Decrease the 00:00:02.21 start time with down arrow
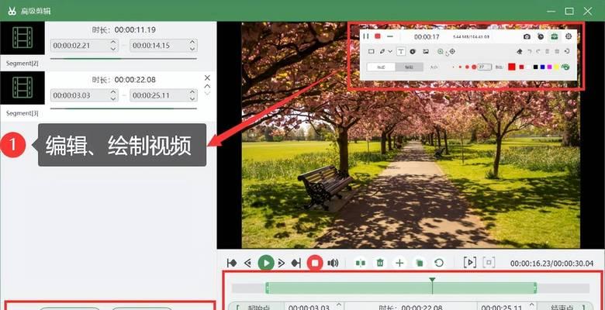This screenshot has height=310, width=605. tap(113, 49)
